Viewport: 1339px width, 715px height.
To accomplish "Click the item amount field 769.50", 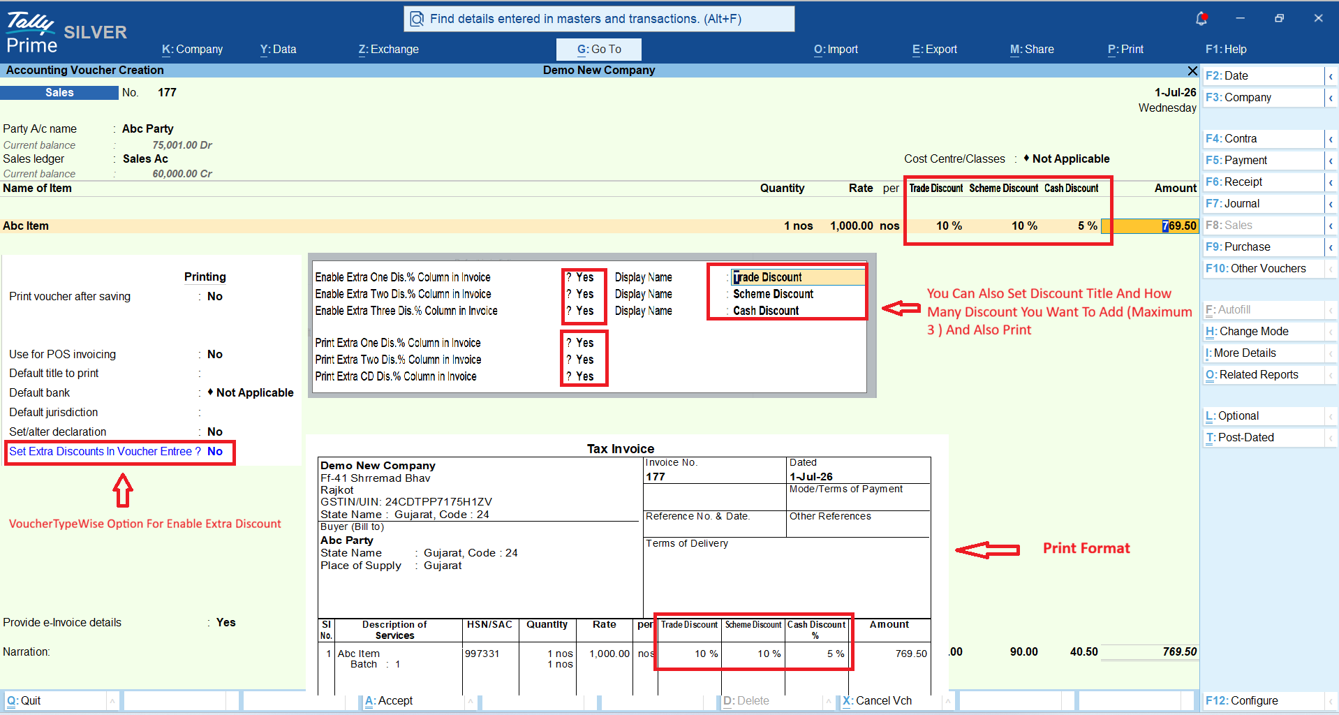I will click(1149, 226).
